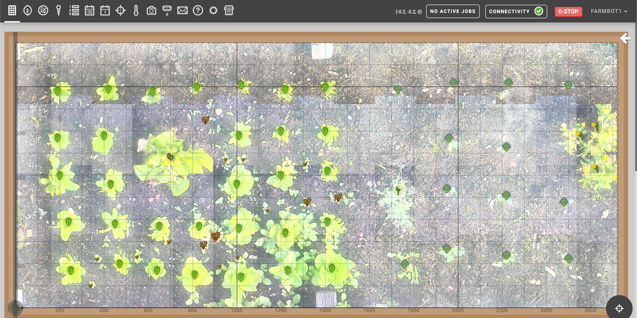
Task: Open the Regimens calendar-list icon
Action: (x=90, y=11)
